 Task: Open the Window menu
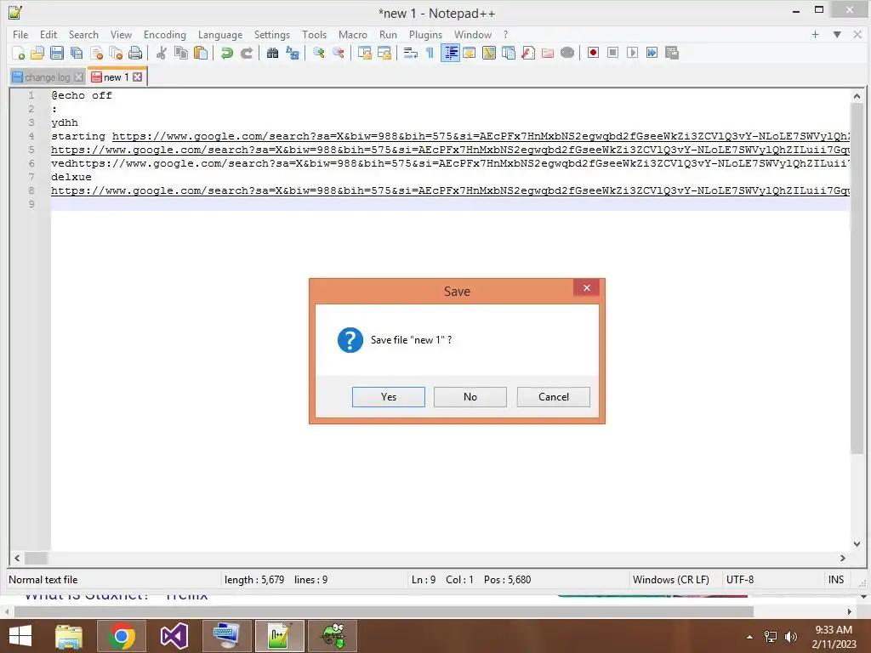[x=473, y=34]
